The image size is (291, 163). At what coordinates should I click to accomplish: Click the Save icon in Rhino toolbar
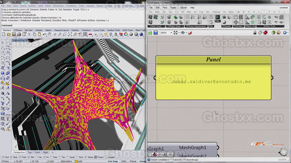14,34
